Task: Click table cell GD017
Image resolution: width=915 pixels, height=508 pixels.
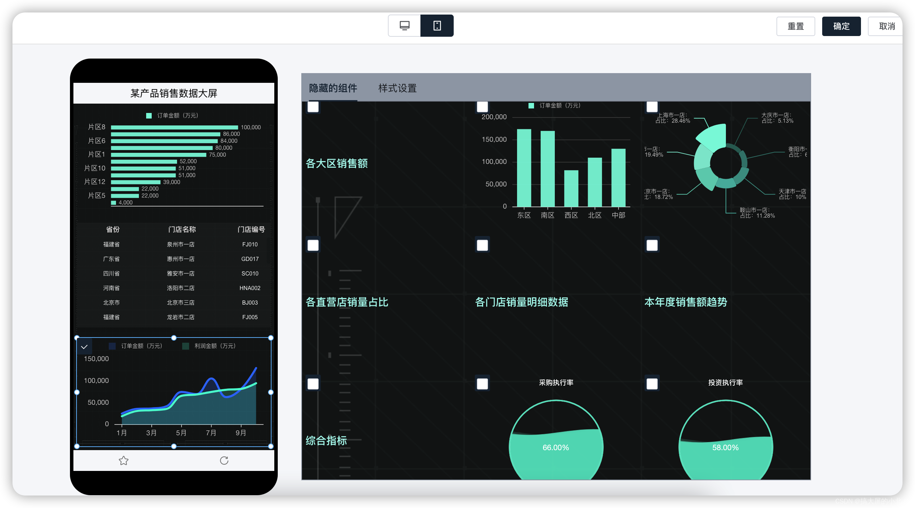Action: pos(250,259)
